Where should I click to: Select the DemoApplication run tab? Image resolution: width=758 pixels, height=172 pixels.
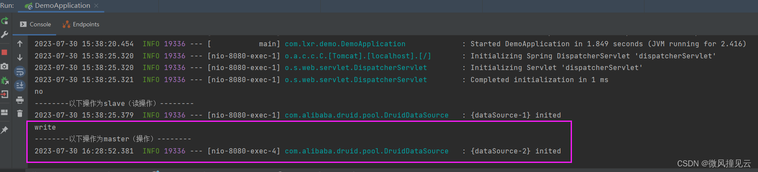coord(58,6)
